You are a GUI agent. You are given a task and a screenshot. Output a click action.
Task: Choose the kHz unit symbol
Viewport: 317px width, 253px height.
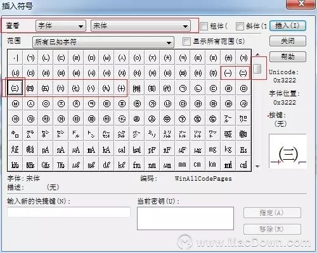point(15,165)
